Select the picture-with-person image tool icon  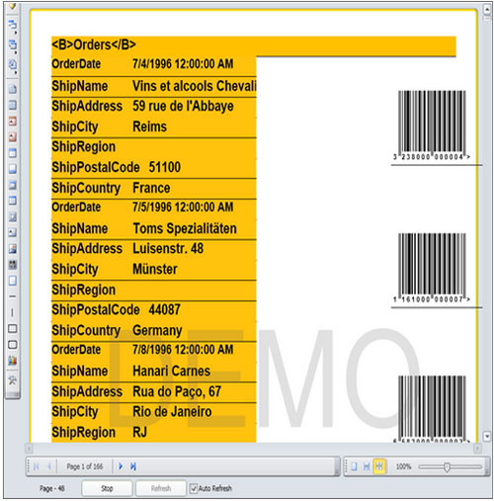tap(13, 249)
